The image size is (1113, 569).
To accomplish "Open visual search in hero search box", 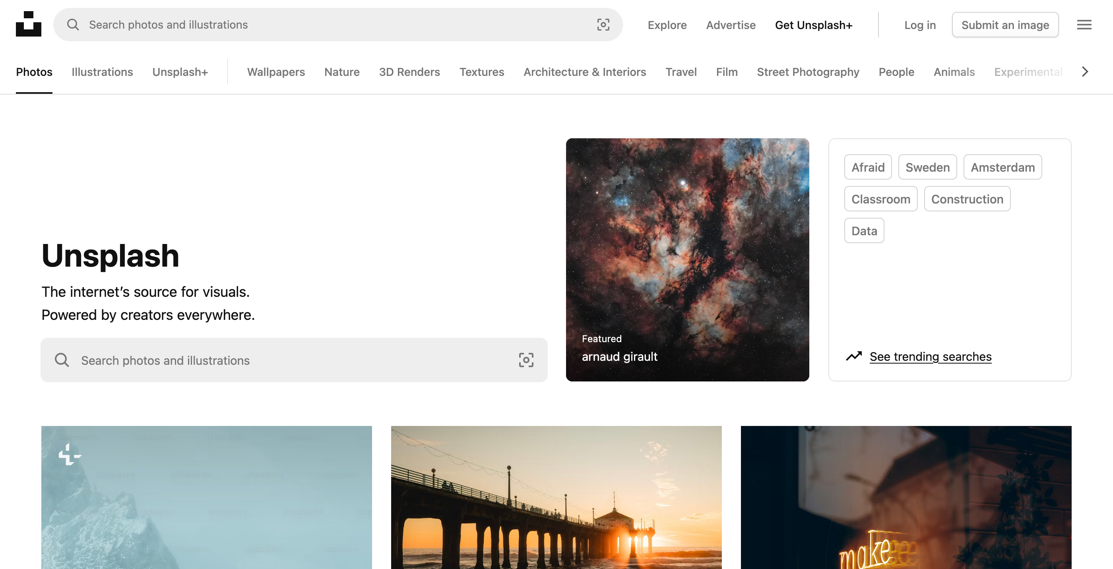I will (x=526, y=360).
